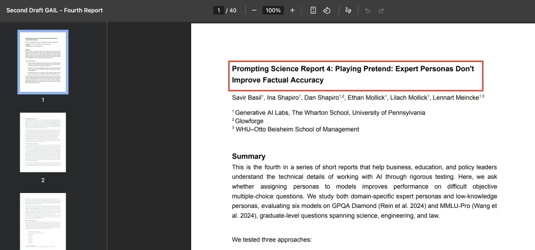Click the page label '1' under first thumbnail

[43, 100]
